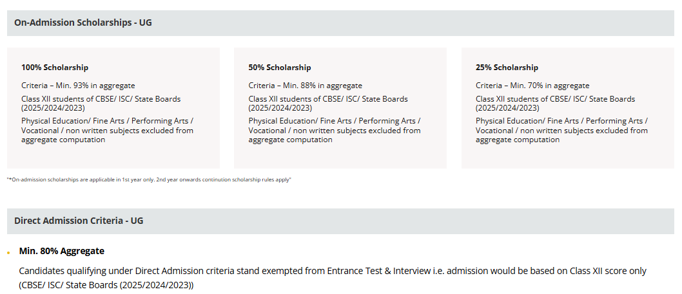Click Physical Education exclusion text in 25% card
682x294 pixels.
561,131
